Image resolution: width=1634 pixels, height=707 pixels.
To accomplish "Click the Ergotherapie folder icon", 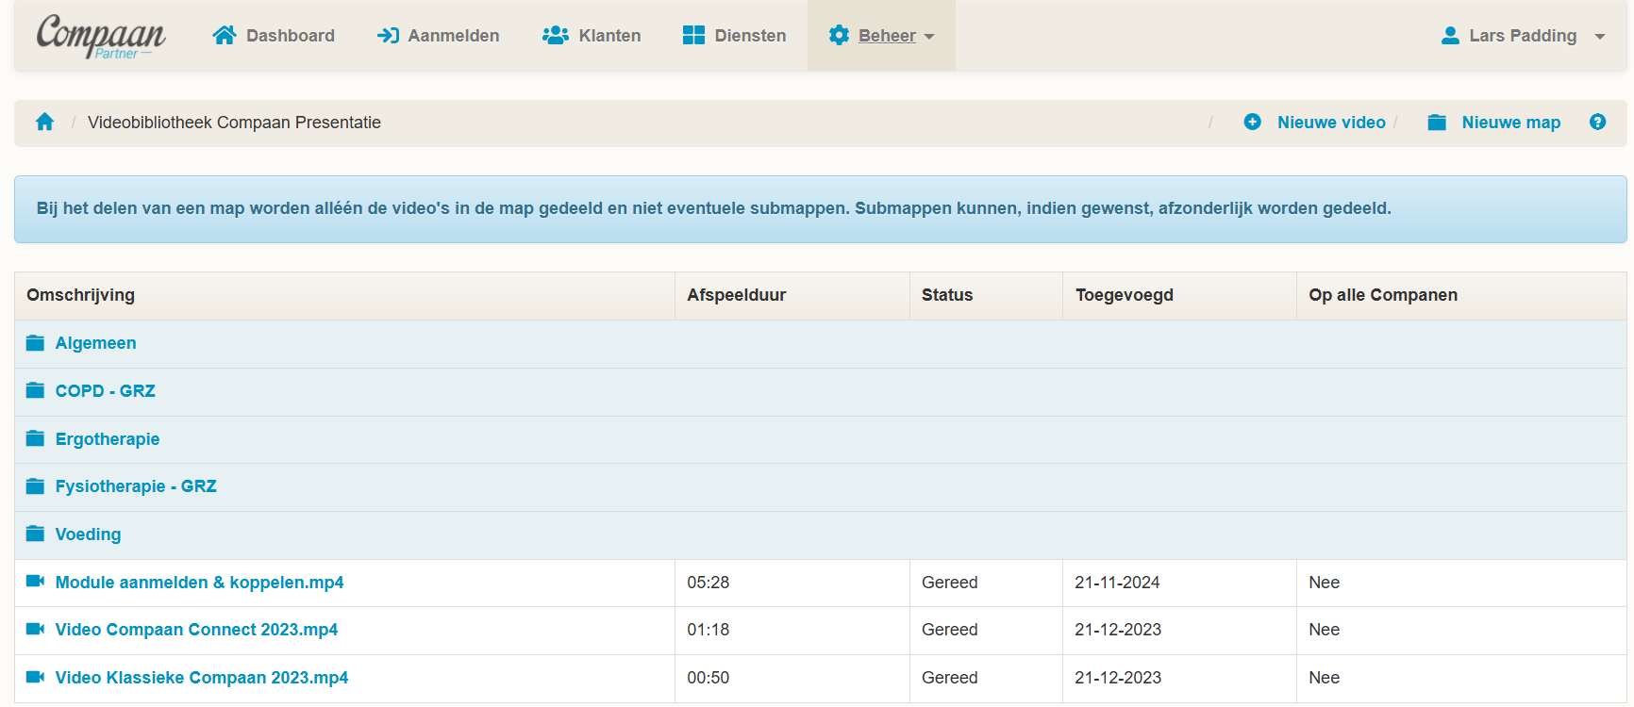I will tap(35, 438).
